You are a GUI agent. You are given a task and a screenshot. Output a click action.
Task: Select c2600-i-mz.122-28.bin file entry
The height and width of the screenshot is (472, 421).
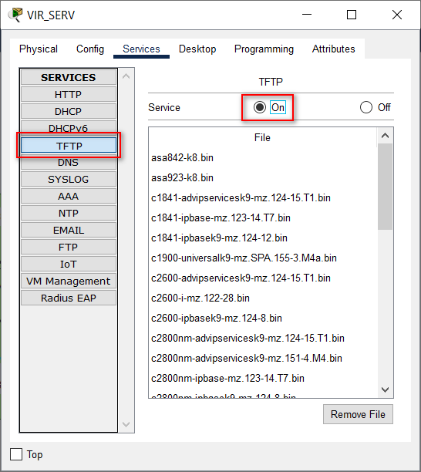[x=200, y=298]
